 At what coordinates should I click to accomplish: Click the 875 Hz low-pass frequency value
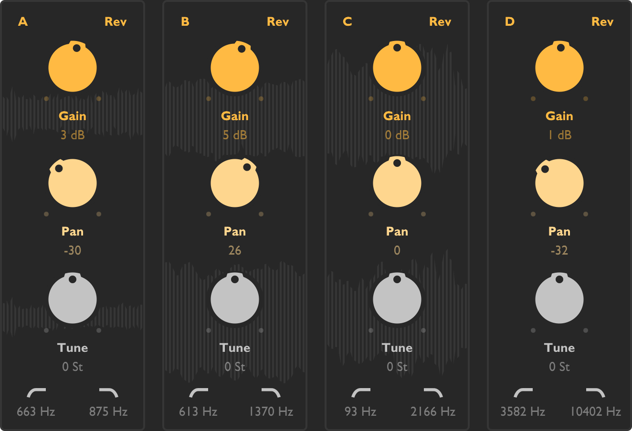coord(108,412)
